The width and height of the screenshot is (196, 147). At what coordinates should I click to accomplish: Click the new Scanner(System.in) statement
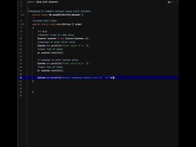coord(63,38)
